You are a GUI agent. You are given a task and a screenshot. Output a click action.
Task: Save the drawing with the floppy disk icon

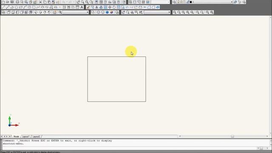click(x=12, y=2)
